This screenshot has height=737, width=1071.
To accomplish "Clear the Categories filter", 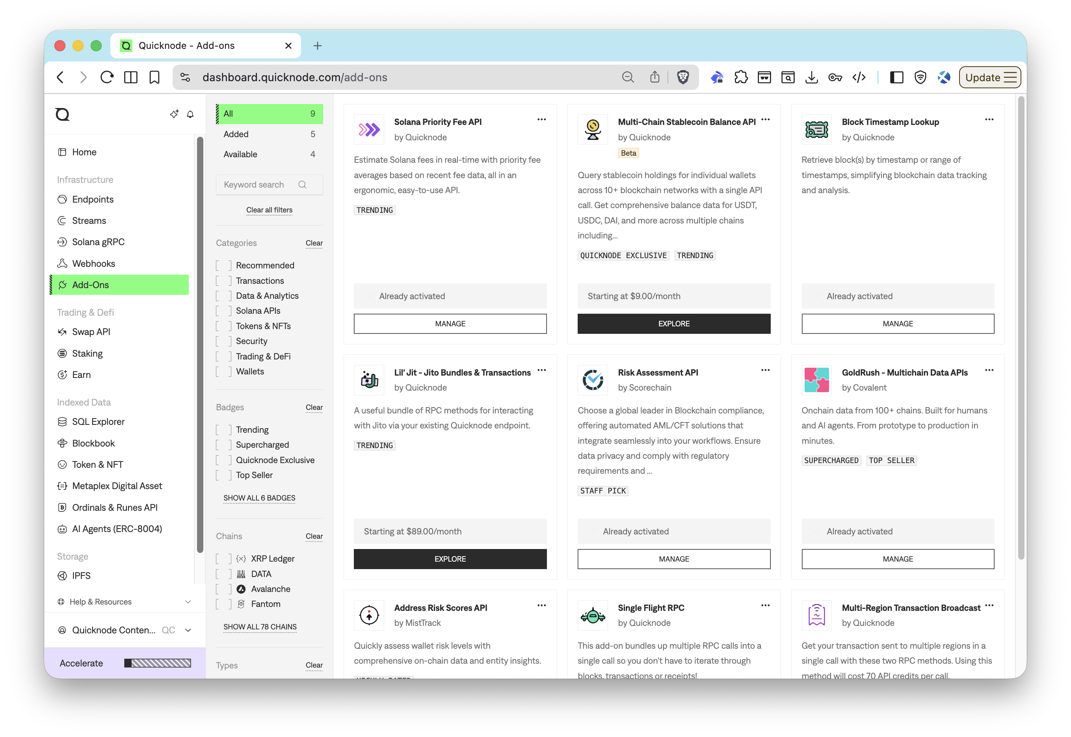I will pos(314,243).
